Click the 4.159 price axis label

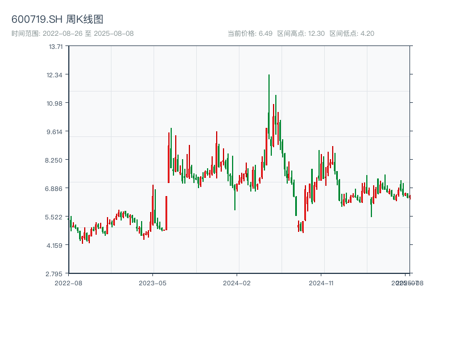pos(56,245)
